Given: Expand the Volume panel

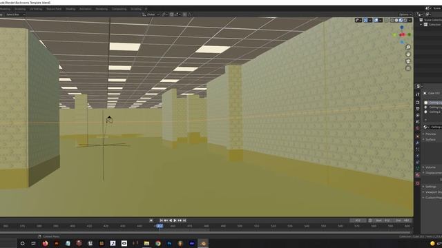Looking at the screenshot, I should [430, 167].
